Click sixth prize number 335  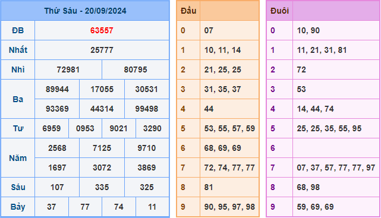(102, 187)
